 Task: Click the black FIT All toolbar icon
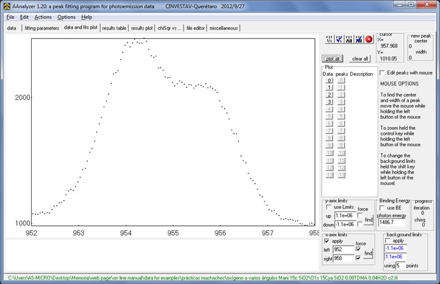tap(348, 39)
